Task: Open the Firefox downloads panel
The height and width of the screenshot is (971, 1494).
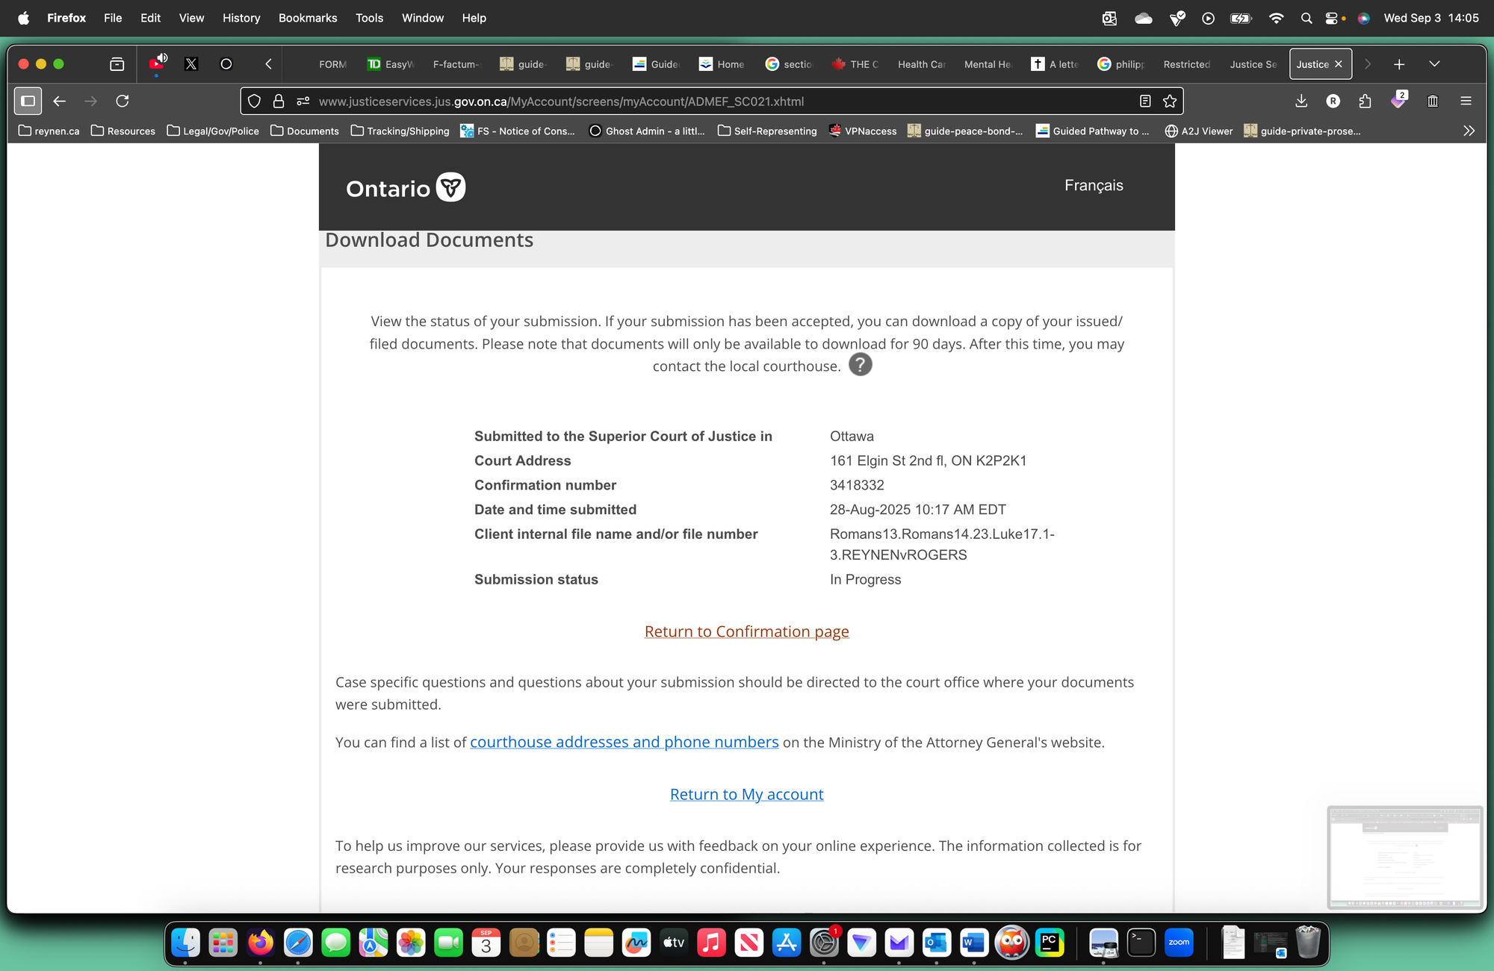Action: pyautogui.click(x=1301, y=101)
